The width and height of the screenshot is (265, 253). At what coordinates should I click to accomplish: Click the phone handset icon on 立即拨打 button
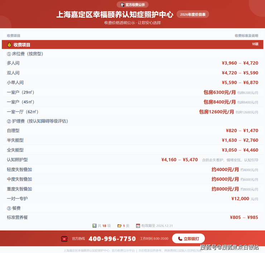coord(180,239)
